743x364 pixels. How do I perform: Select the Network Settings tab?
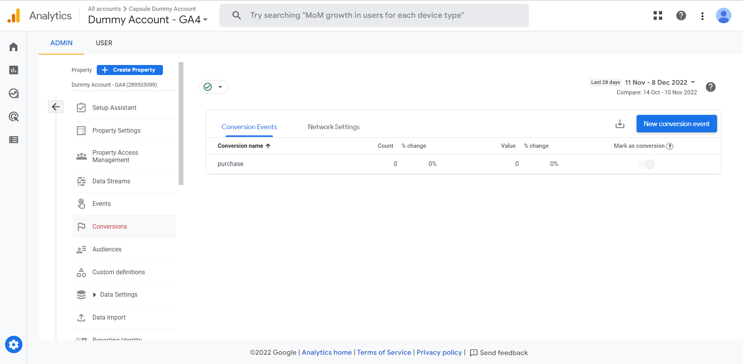tap(334, 127)
